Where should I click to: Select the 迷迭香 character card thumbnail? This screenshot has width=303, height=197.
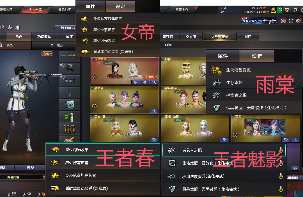point(125,100)
